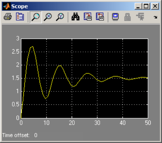Click the Autoscale binoculars icon
Viewport: 162px width, 143px height.
pyautogui.click(x=76, y=17)
